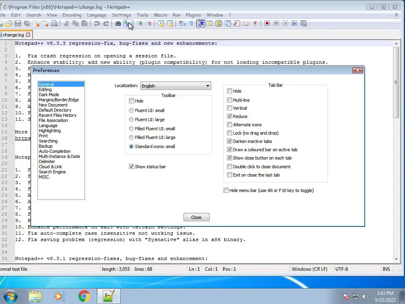This screenshot has width=405, height=304.
Task: Click the Stop Recording macro icon
Action: [x=276, y=23]
